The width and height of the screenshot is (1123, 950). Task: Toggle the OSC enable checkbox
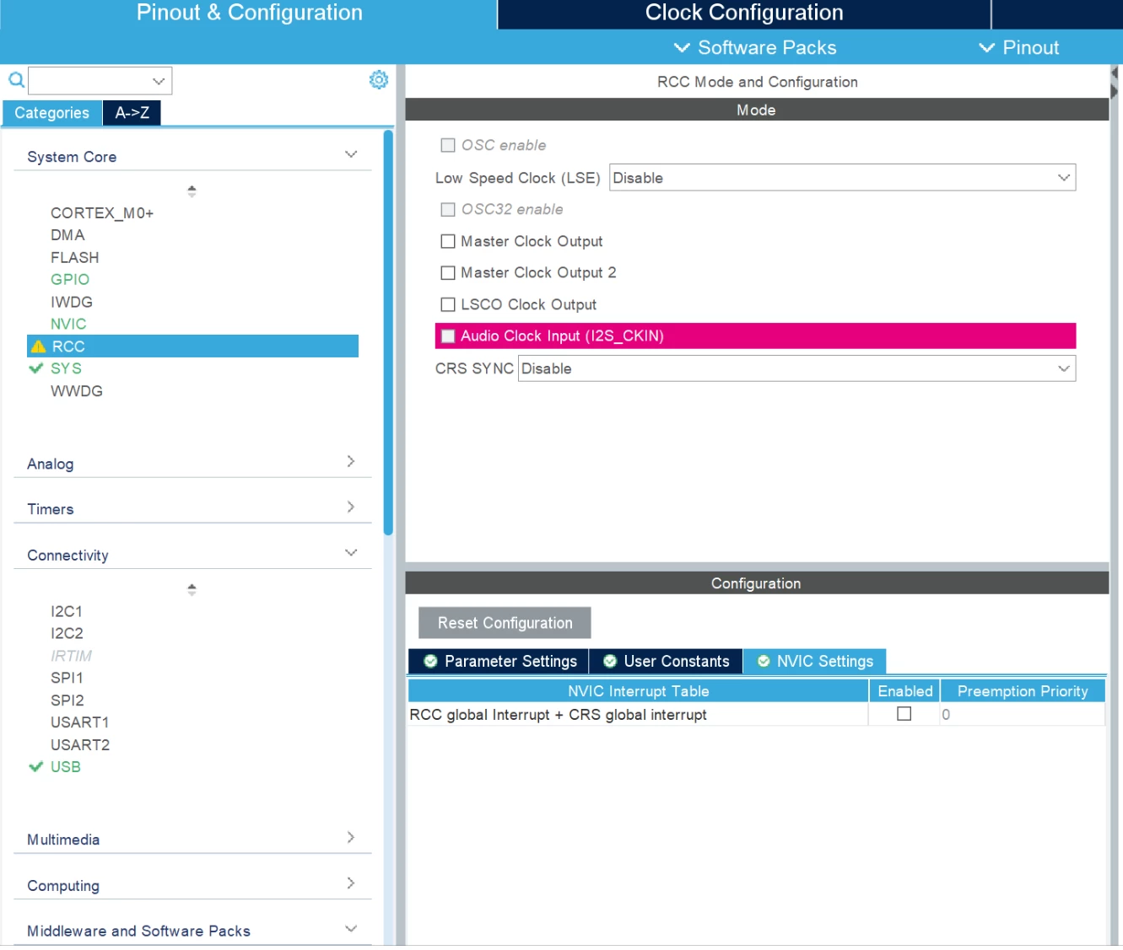(x=448, y=145)
